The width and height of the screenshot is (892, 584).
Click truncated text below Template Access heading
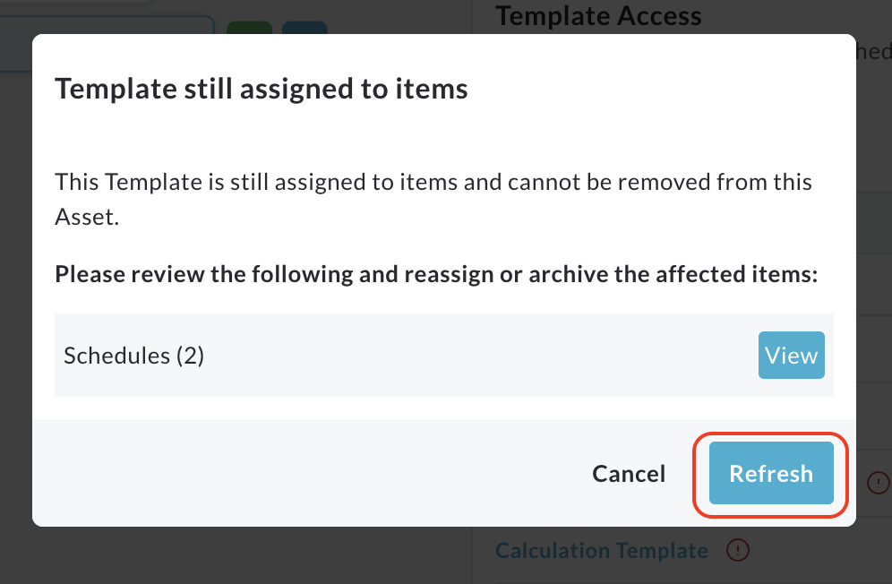coord(873,53)
